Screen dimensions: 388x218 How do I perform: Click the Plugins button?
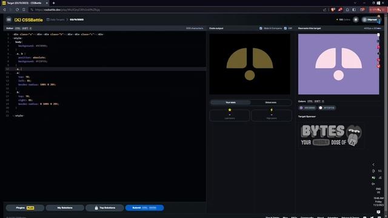25,208
